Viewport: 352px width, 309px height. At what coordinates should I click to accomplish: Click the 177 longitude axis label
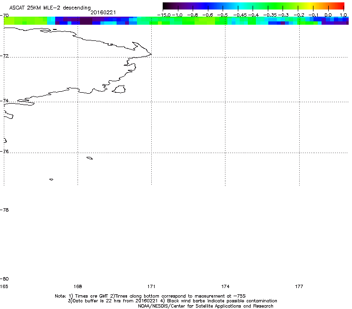point(299,286)
